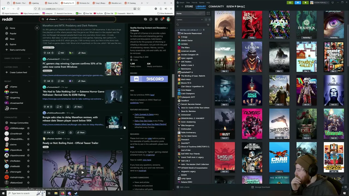Collapse Installed Locally list in Steam
Image resolution: width=349 pixels, height=196 pixels.
[x=177, y=30]
